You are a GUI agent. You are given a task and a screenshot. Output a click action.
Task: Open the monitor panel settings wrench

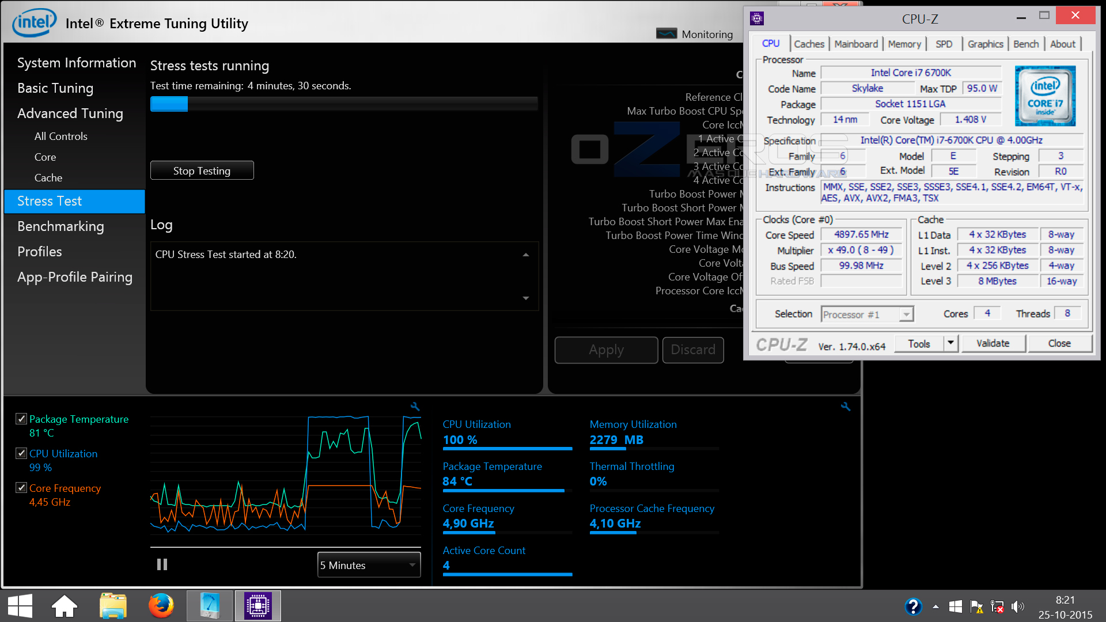point(845,407)
